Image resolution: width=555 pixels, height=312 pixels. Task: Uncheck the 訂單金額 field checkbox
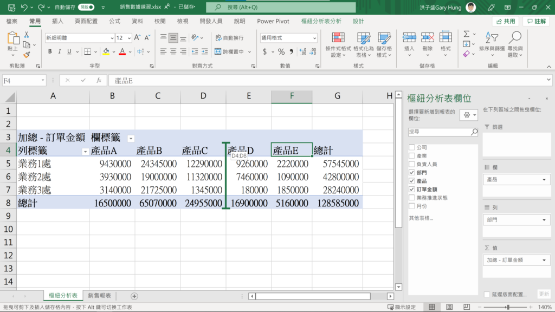(412, 189)
